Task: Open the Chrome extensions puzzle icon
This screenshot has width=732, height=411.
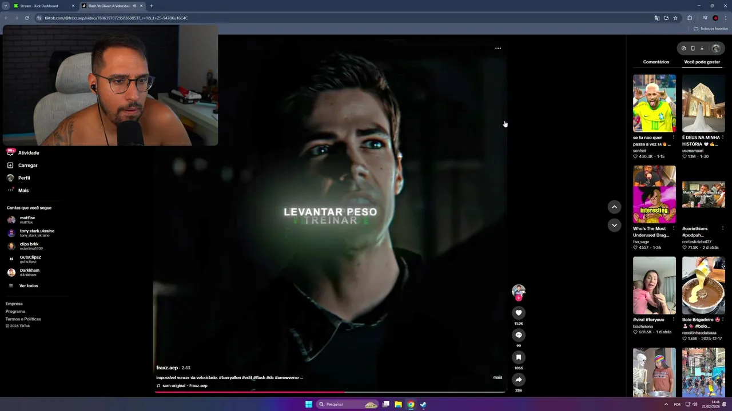Action: pyautogui.click(x=690, y=18)
